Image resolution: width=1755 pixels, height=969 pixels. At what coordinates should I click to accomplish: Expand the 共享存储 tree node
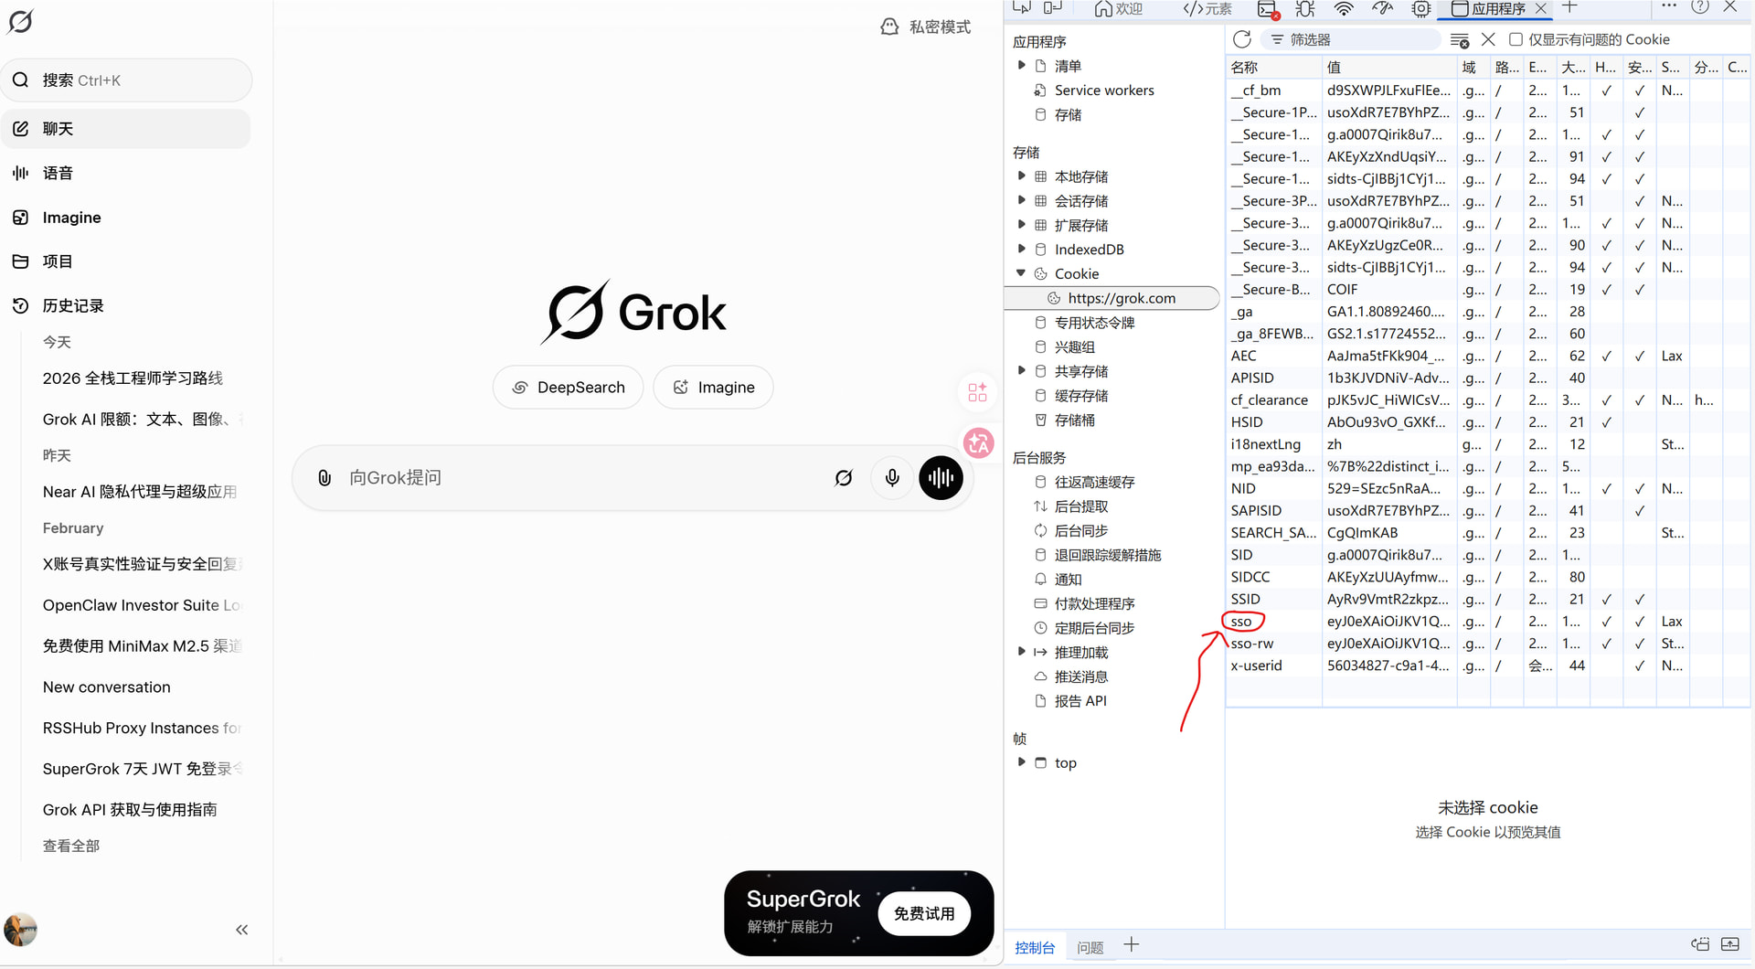click(x=1021, y=371)
